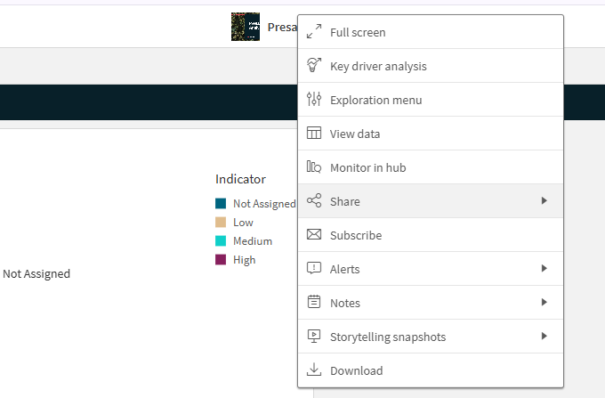
Task: Expand the Alerts submenu arrow
Action: click(544, 269)
